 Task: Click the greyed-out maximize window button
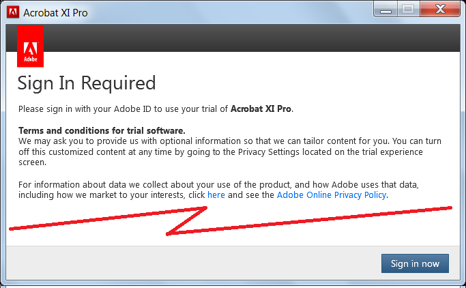408,10
